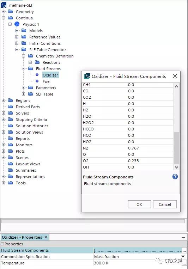Open the Temperature property editor ellipsis button
This screenshot has height=269, width=188.
pyautogui.click(x=184, y=263)
